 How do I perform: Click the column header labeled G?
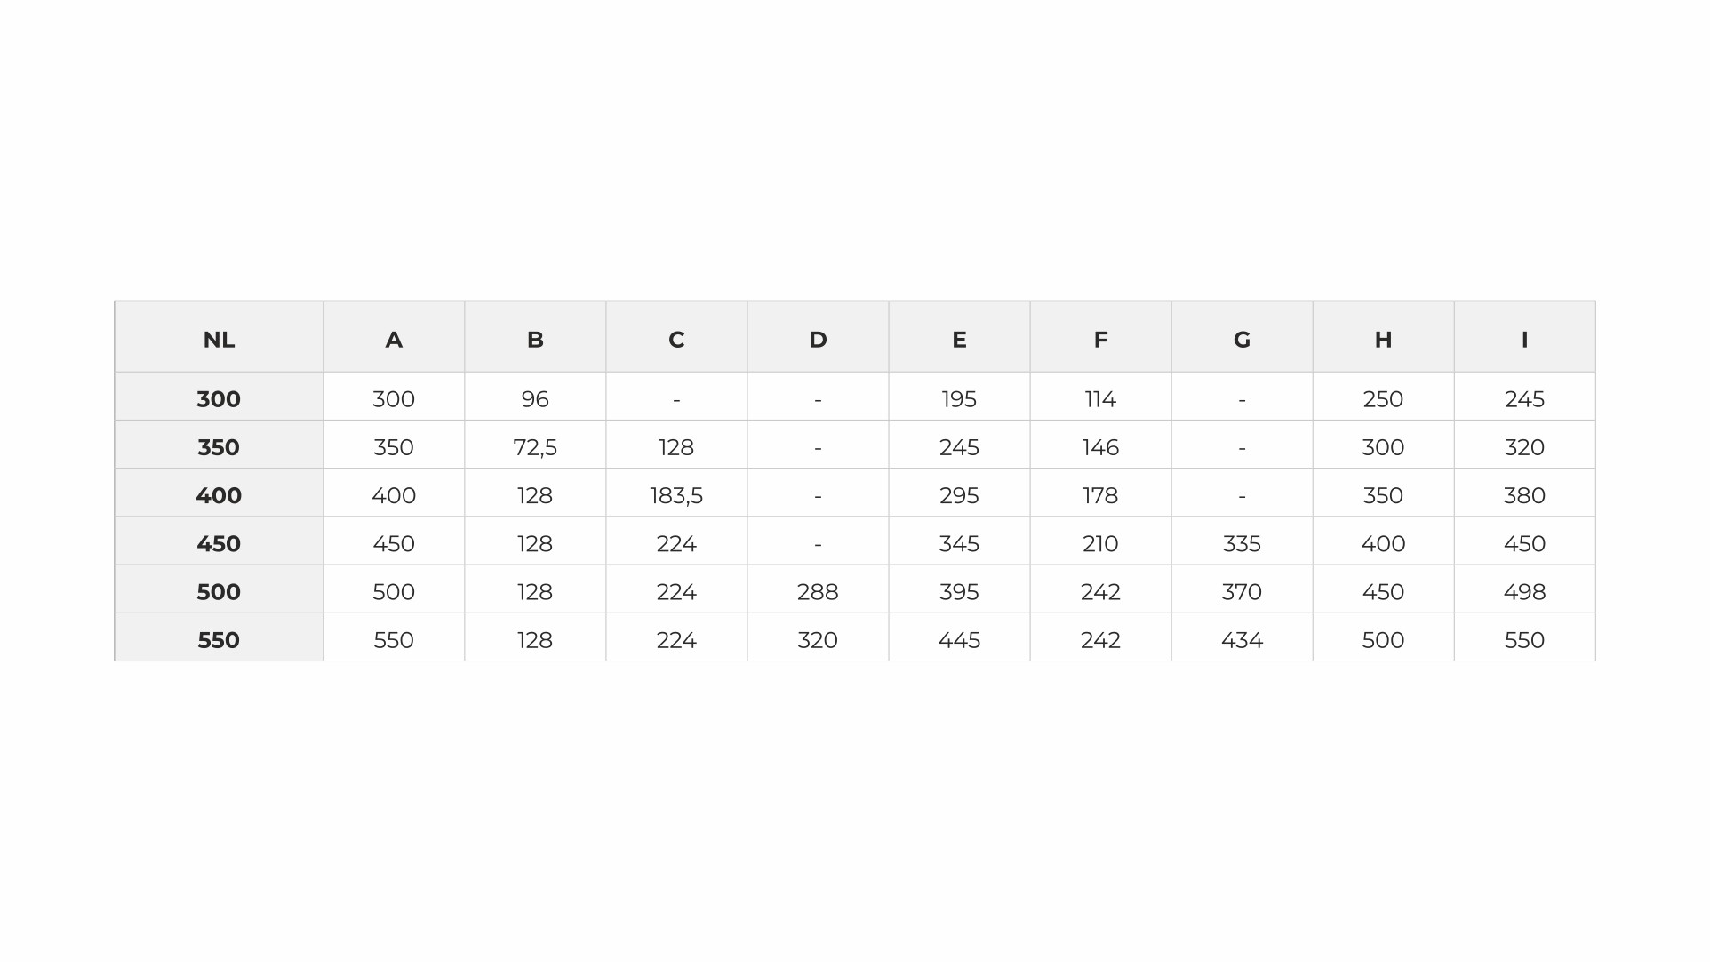click(1242, 340)
